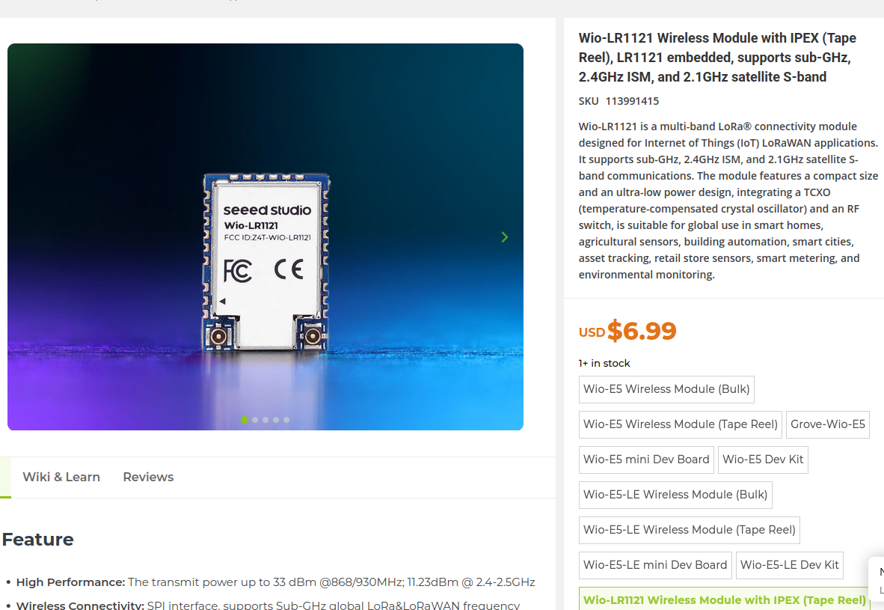
Task: Select the second carousel dot indicator
Action: [255, 420]
